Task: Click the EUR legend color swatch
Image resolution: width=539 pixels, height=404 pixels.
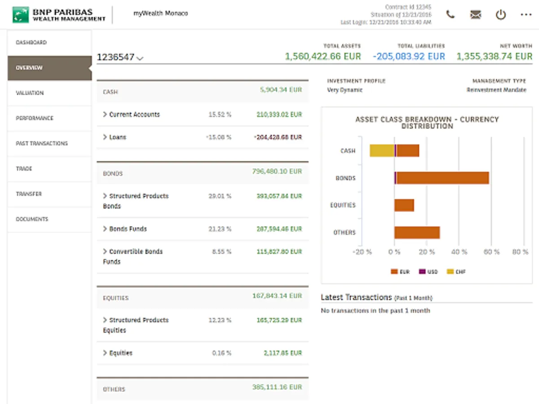Action: pos(394,272)
